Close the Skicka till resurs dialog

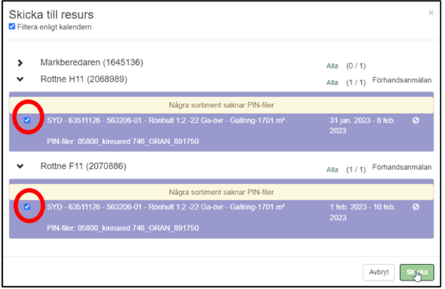431,13
